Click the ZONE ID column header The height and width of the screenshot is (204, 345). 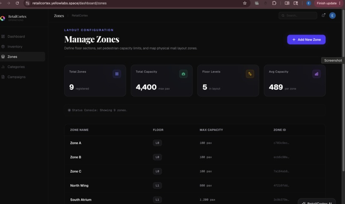point(280,130)
